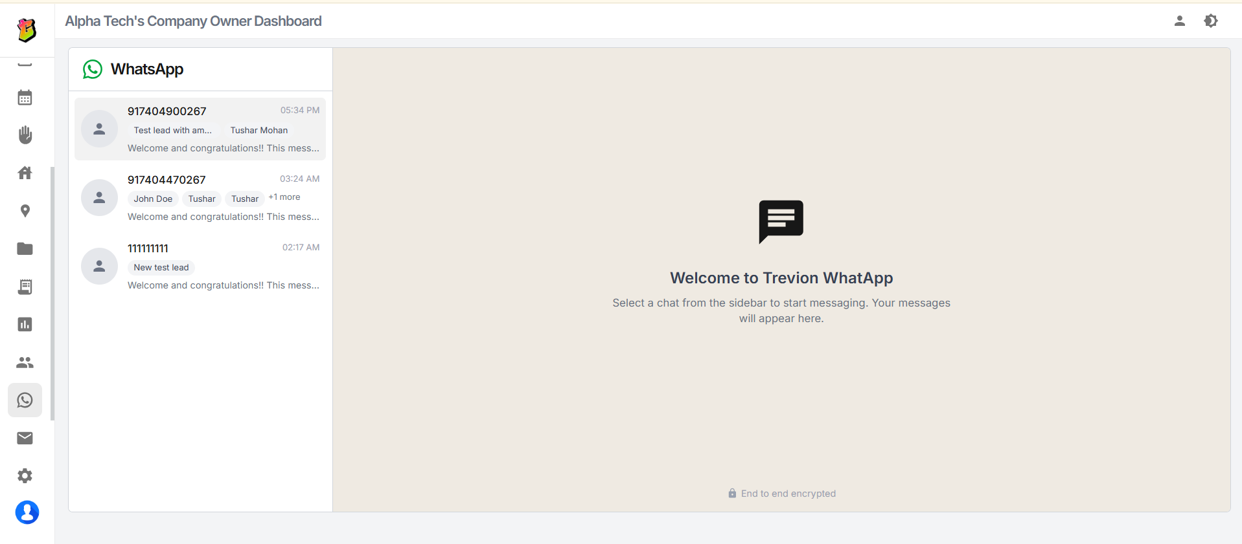Open chat with 917404900267
Image resolution: width=1242 pixels, height=544 pixels.
(x=200, y=129)
